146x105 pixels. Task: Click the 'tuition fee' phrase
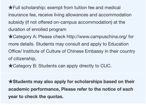[x=84, y=7]
